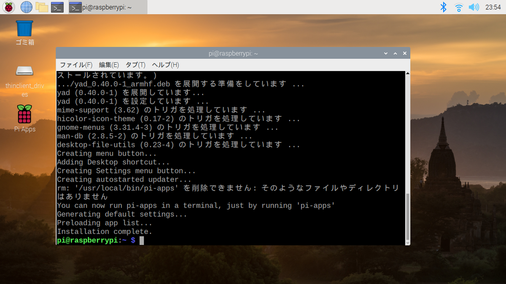506x284 pixels.
Task: Open the ヘルプ menu
Action: coord(165,65)
